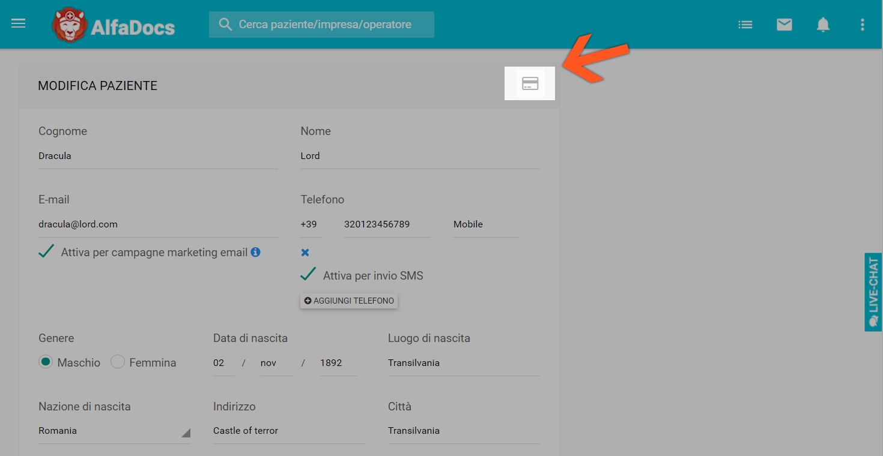Image resolution: width=883 pixels, height=456 pixels.
Task: Toggle Attiva per invio SMS checkbox
Action: pyautogui.click(x=308, y=275)
